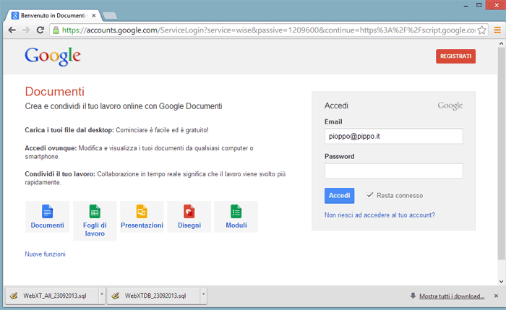Click the green padlock security icon

click(56, 30)
